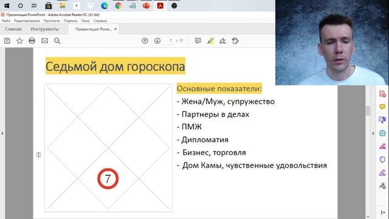389x219 pixels.
Task: Click the vertical scrollbar thumb
Action: 368,111
